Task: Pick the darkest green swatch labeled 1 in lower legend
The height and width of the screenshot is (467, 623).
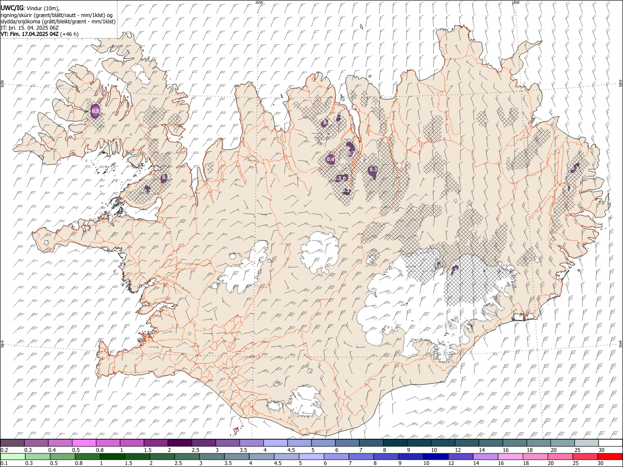Action: 112,456
